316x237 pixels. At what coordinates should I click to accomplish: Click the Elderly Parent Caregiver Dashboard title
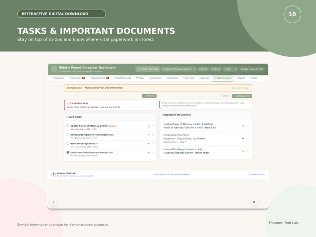tap(88, 68)
